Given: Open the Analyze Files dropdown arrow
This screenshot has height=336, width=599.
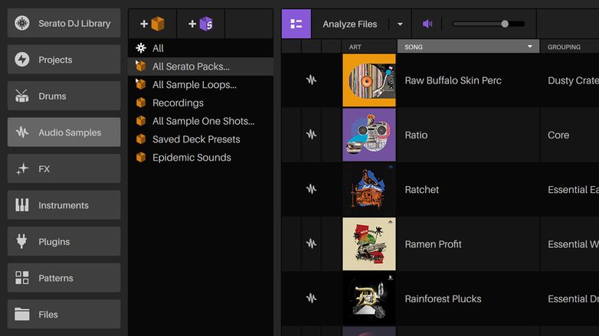Looking at the screenshot, I should 400,24.
